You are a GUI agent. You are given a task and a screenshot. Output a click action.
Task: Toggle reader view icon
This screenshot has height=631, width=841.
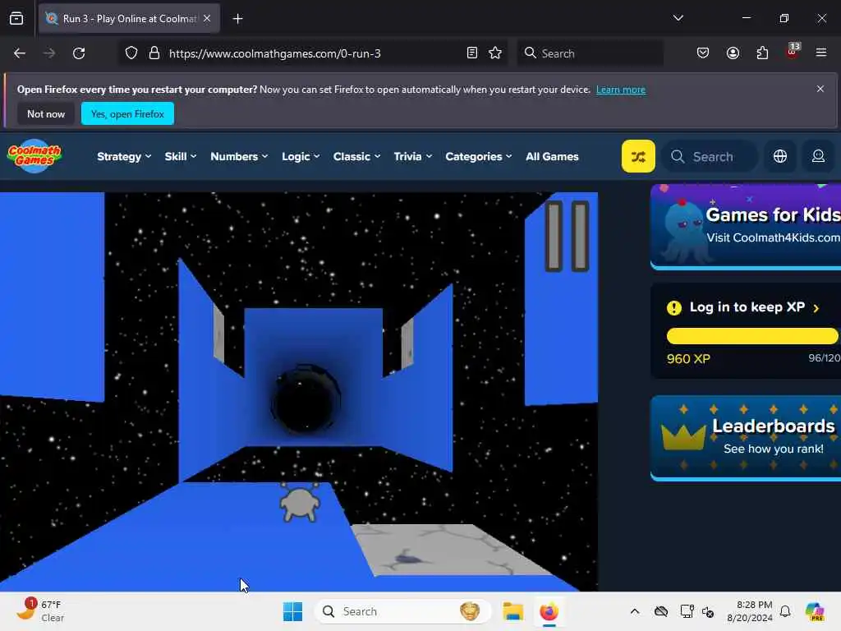tap(472, 53)
